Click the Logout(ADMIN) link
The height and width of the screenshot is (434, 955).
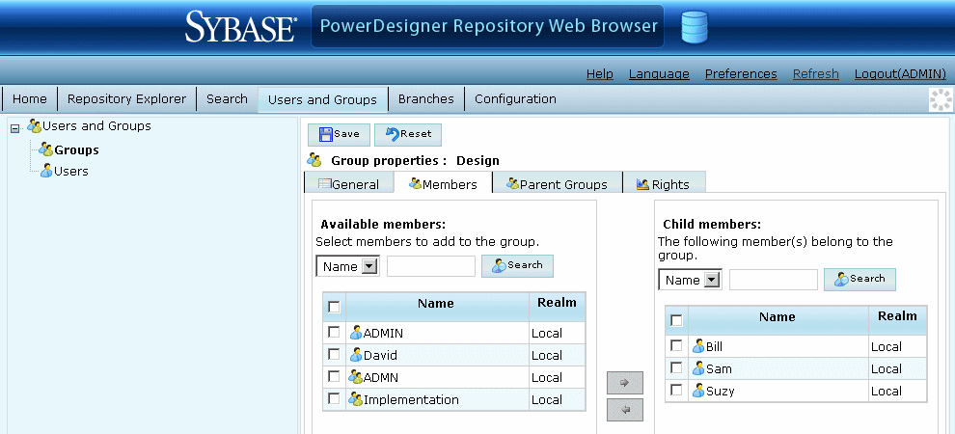coord(900,73)
